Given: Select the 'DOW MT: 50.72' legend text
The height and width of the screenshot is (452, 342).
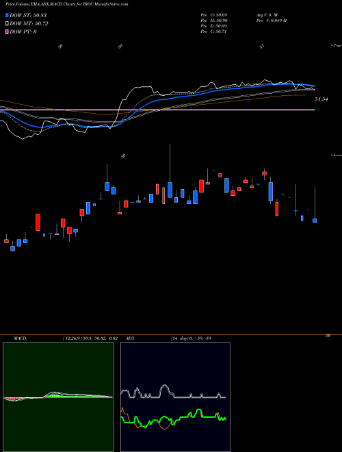Looking at the screenshot, I should (29, 23).
